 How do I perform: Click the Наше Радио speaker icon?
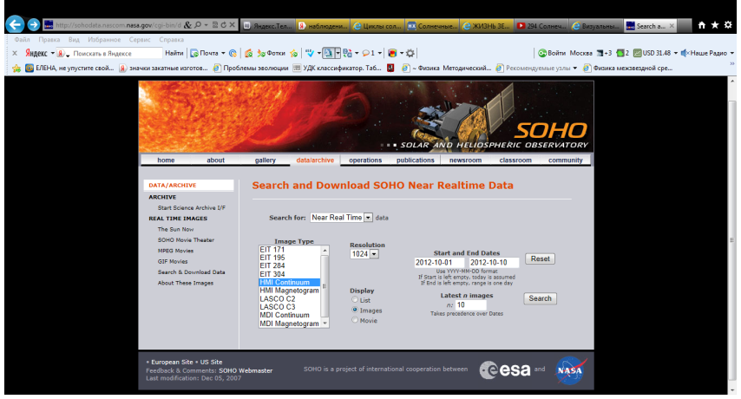(x=685, y=54)
